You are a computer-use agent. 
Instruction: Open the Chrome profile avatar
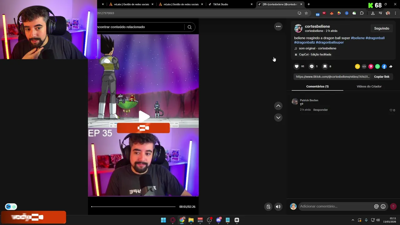click(x=388, y=13)
